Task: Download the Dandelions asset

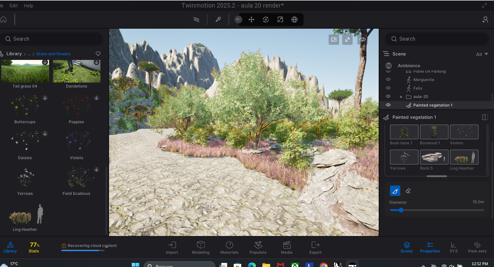Action: click(97, 62)
